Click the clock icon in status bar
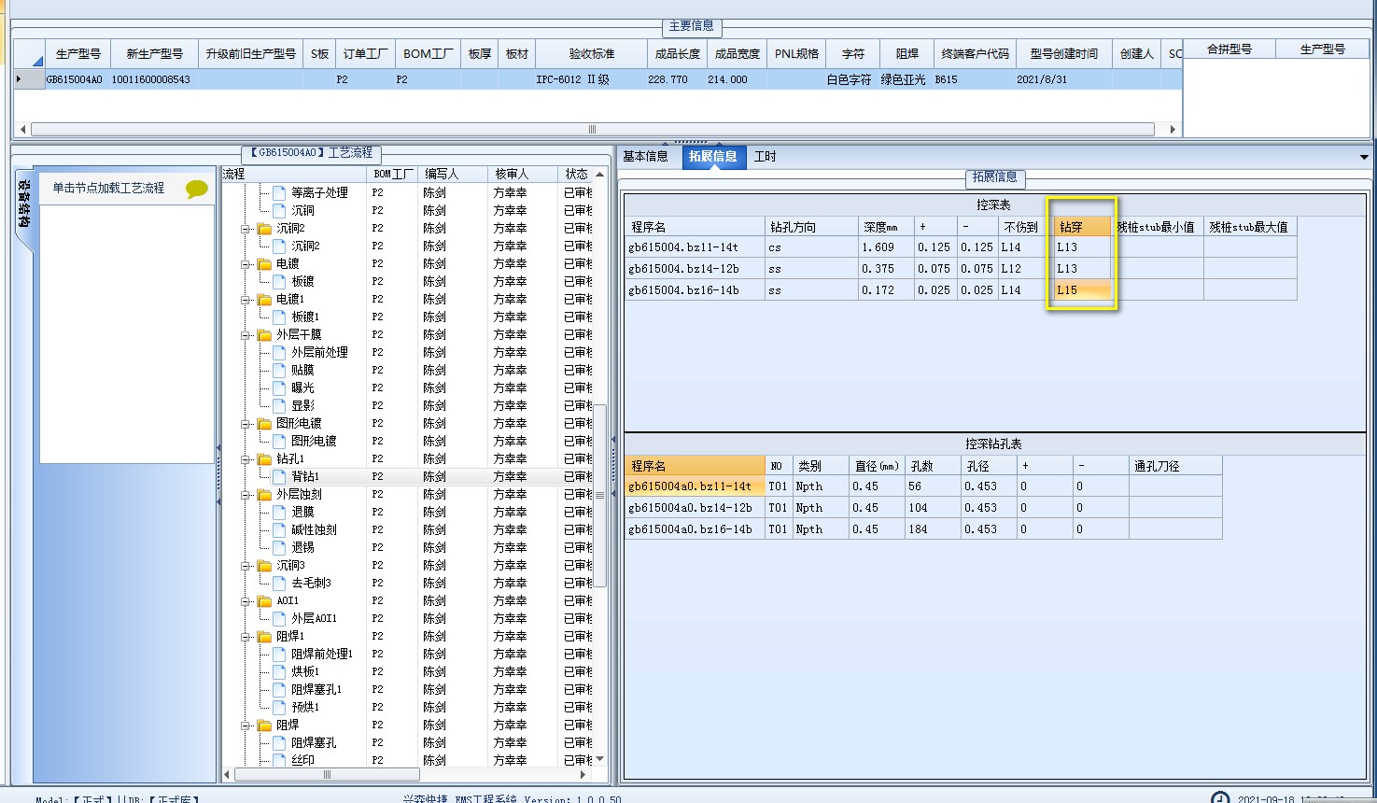 pos(1220,797)
